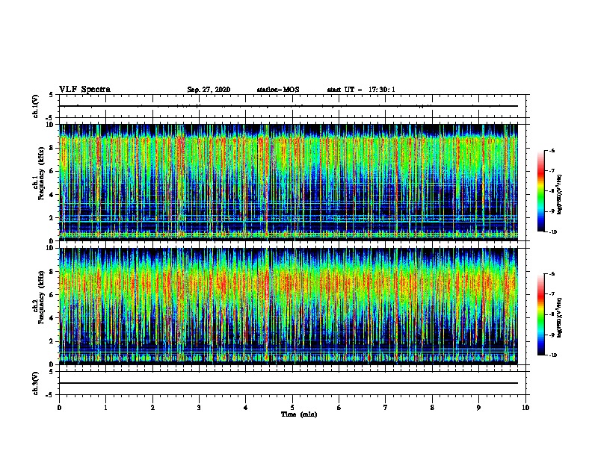
Task: Click time axis tick label '1'
Action: (106, 408)
